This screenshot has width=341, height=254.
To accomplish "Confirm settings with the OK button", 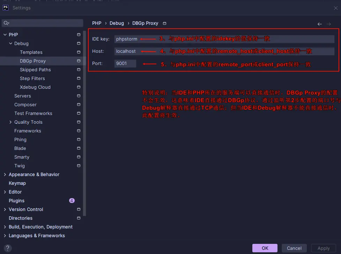I will (265, 248).
